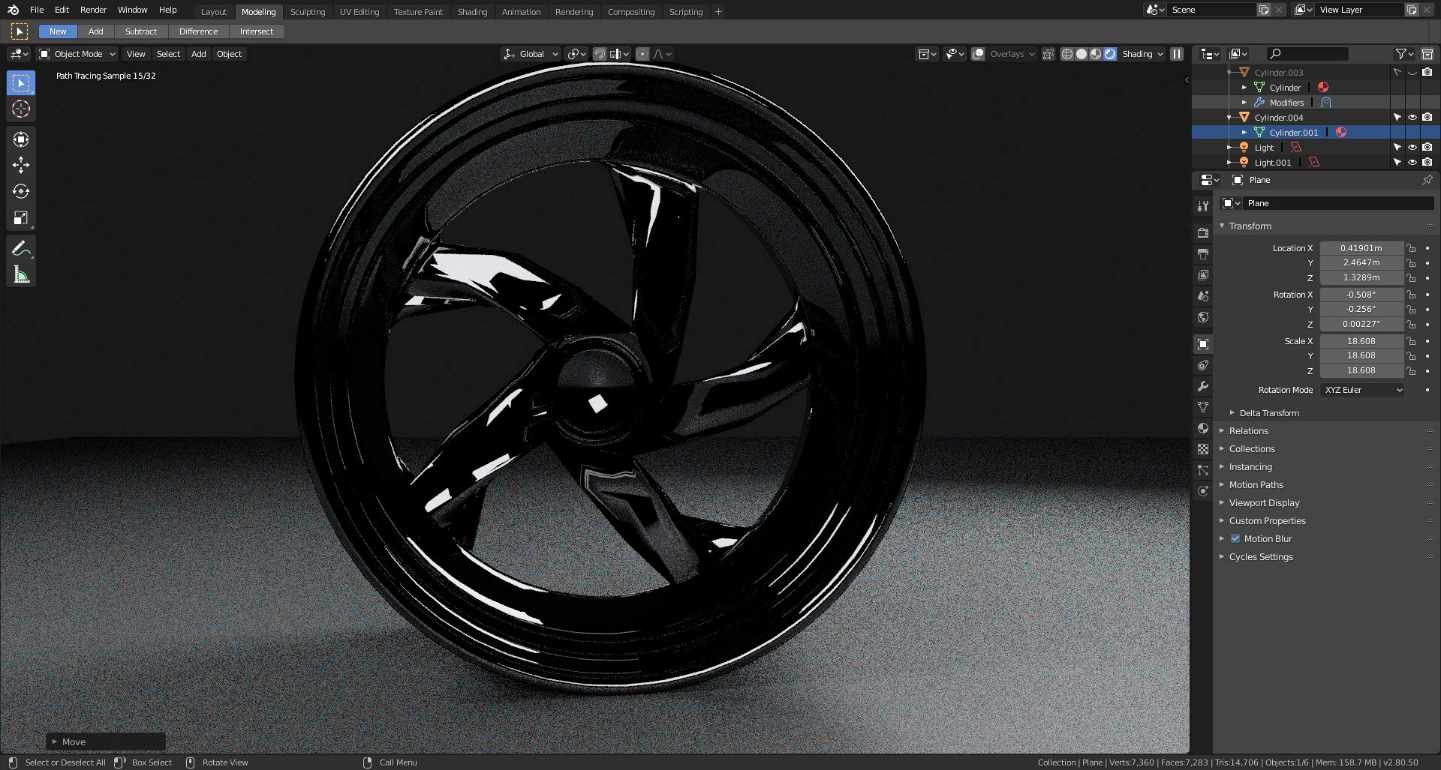
Task: Open the Physics properties tab
Action: click(1203, 491)
